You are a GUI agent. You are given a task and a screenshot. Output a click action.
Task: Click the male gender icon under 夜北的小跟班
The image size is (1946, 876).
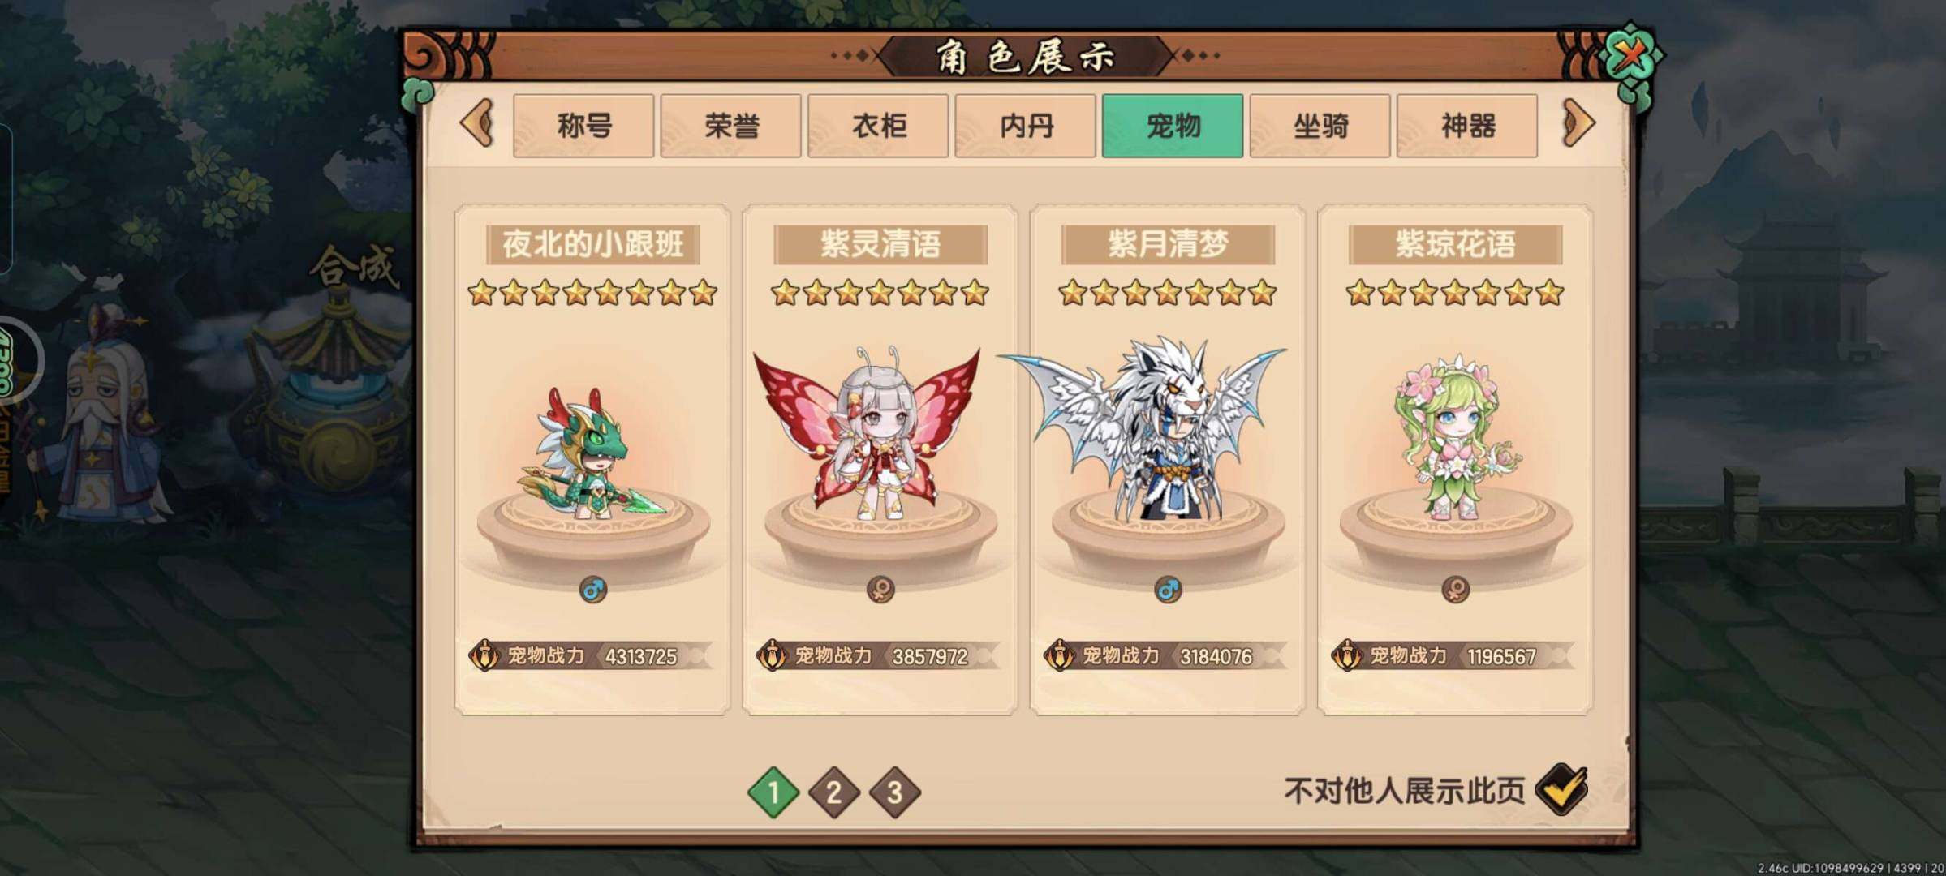593,590
